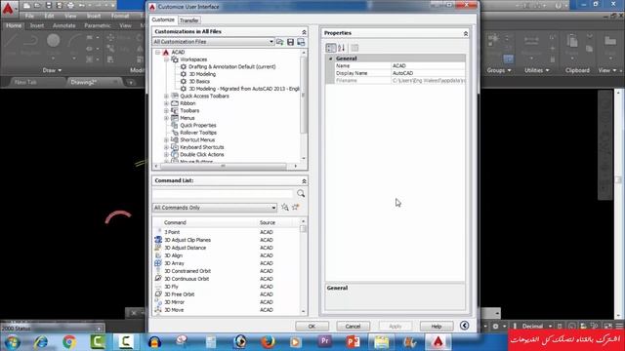This screenshot has width=625, height=351.
Task: Open Premiere Pro from the taskbar
Action: tap(324, 342)
